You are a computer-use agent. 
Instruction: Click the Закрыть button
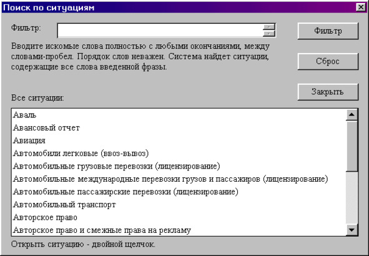328,92
